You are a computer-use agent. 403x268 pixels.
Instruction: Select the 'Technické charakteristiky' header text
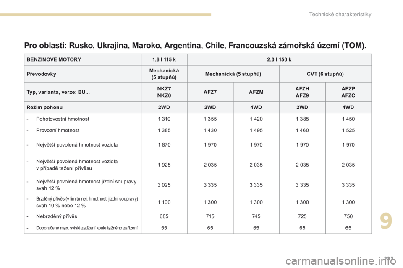[340, 14]
